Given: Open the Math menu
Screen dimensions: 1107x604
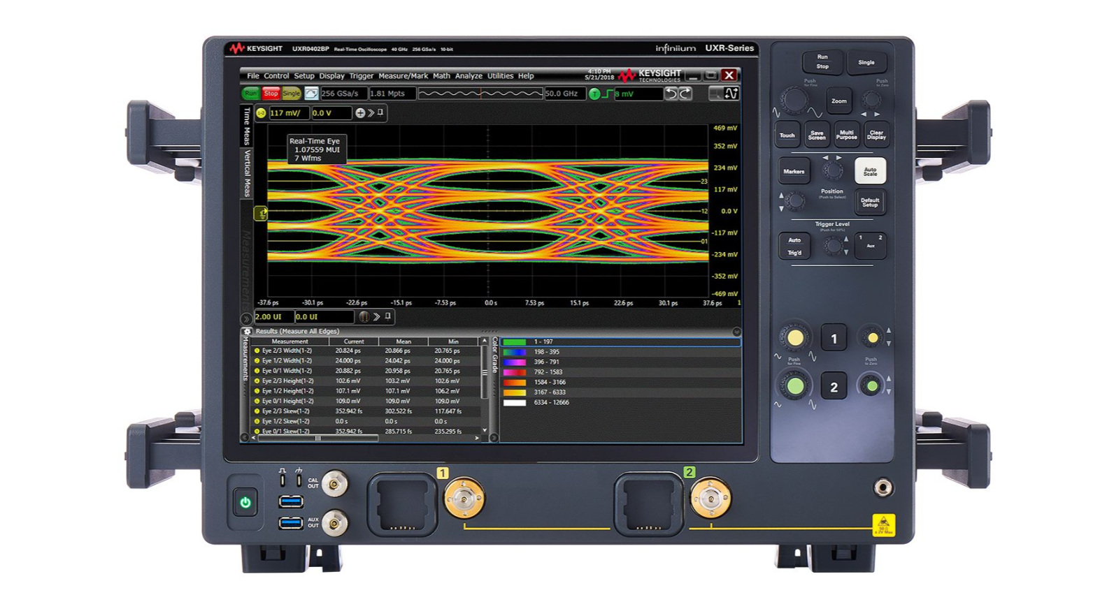Looking at the screenshot, I should pos(441,76).
